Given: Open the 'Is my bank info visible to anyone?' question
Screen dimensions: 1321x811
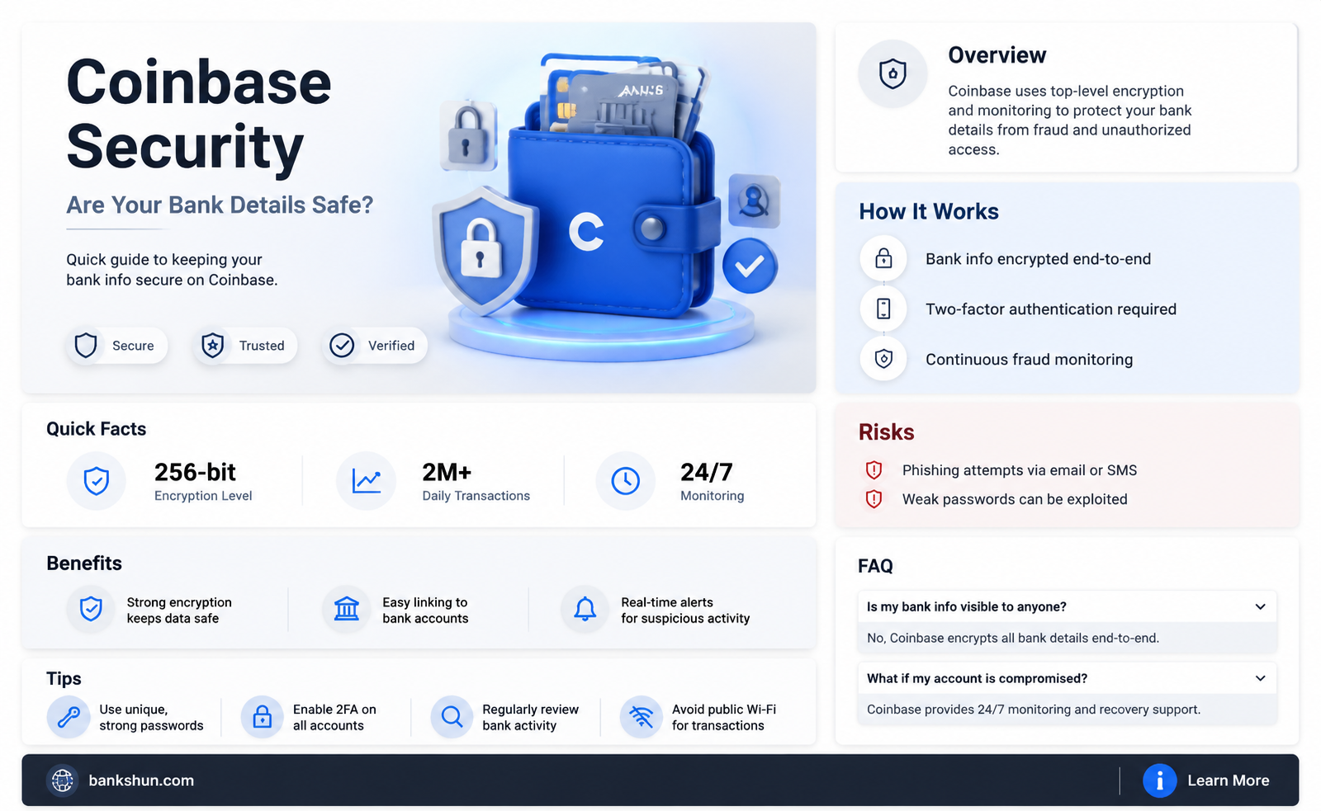Looking at the screenshot, I should pyautogui.click(x=1067, y=606).
